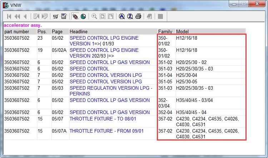Image resolution: width=268 pixels, height=158 pixels.
Task: Click the 'Headline' column header
Action: click(x=79, y=31)
